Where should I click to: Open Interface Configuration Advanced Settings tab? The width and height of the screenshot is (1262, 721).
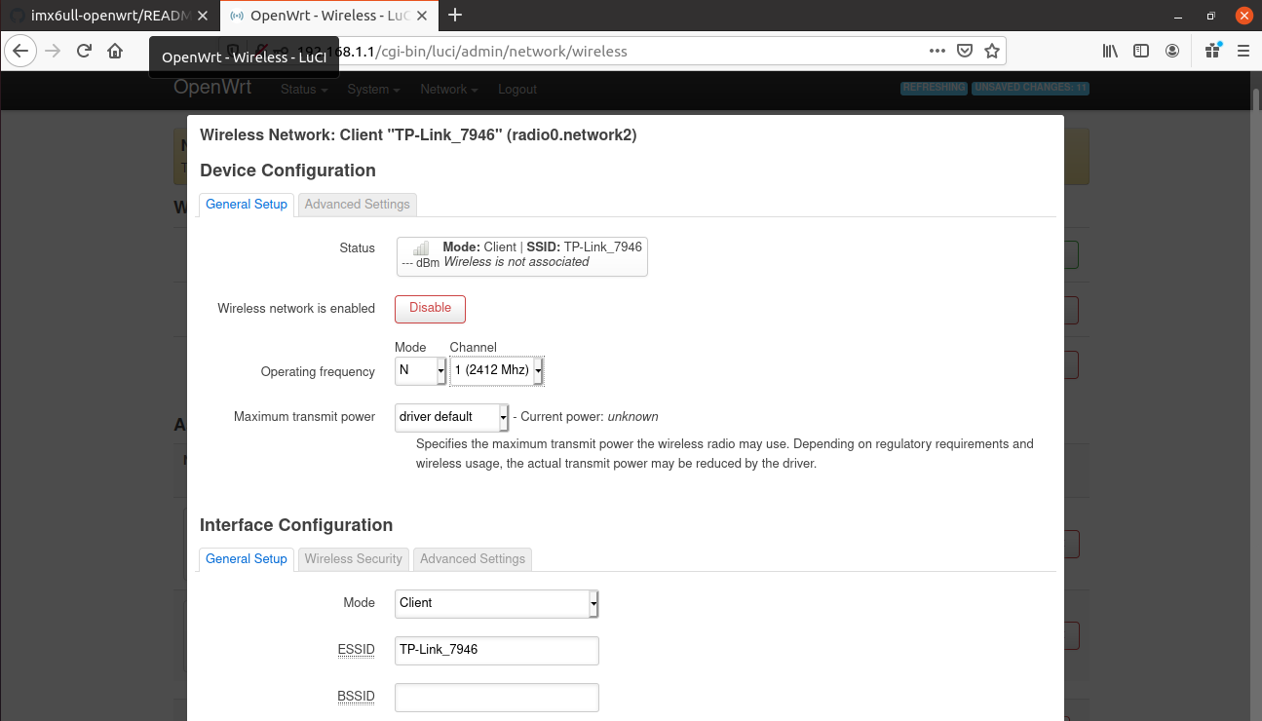tap(473, 558)
